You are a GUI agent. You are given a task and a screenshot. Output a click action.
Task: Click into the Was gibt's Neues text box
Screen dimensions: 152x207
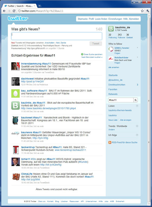(57, 36)
